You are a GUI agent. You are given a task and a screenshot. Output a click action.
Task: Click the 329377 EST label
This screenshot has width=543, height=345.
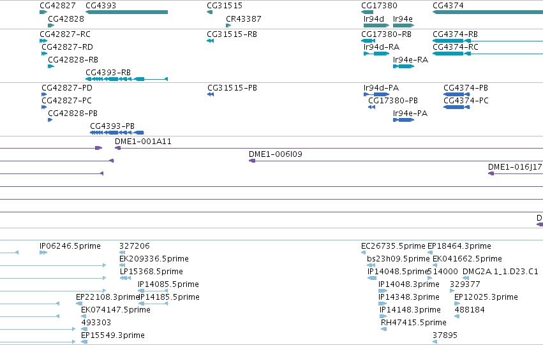pyautogui.click(x=465, y=284)
